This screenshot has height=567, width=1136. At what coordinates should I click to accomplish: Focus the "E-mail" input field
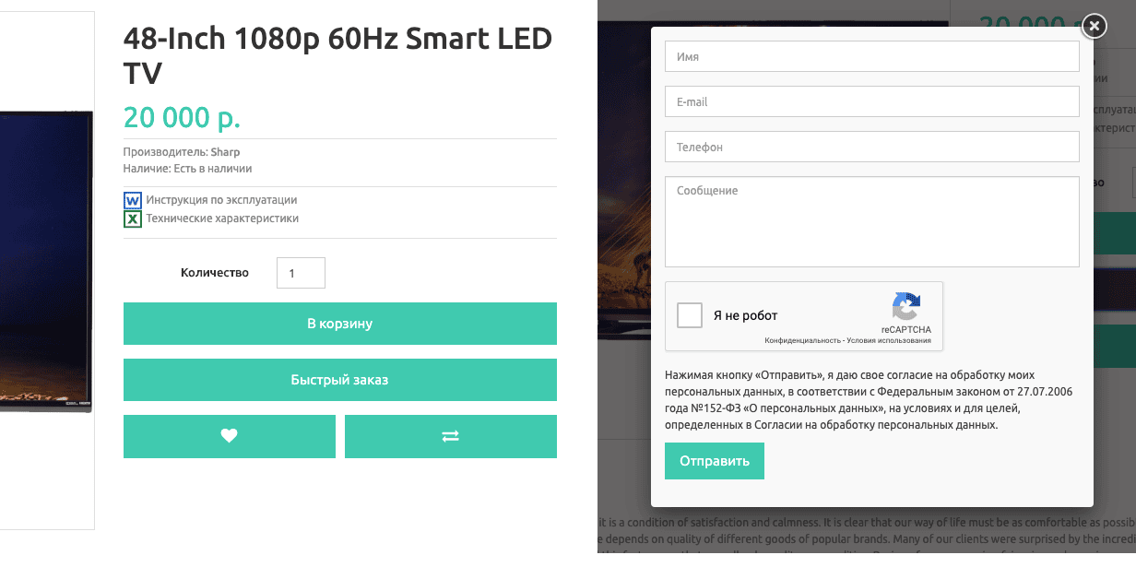click(872, 101)
